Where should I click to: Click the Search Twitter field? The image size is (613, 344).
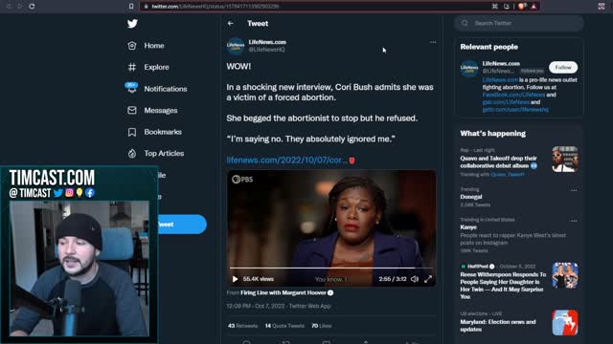[x=519, y=23]
